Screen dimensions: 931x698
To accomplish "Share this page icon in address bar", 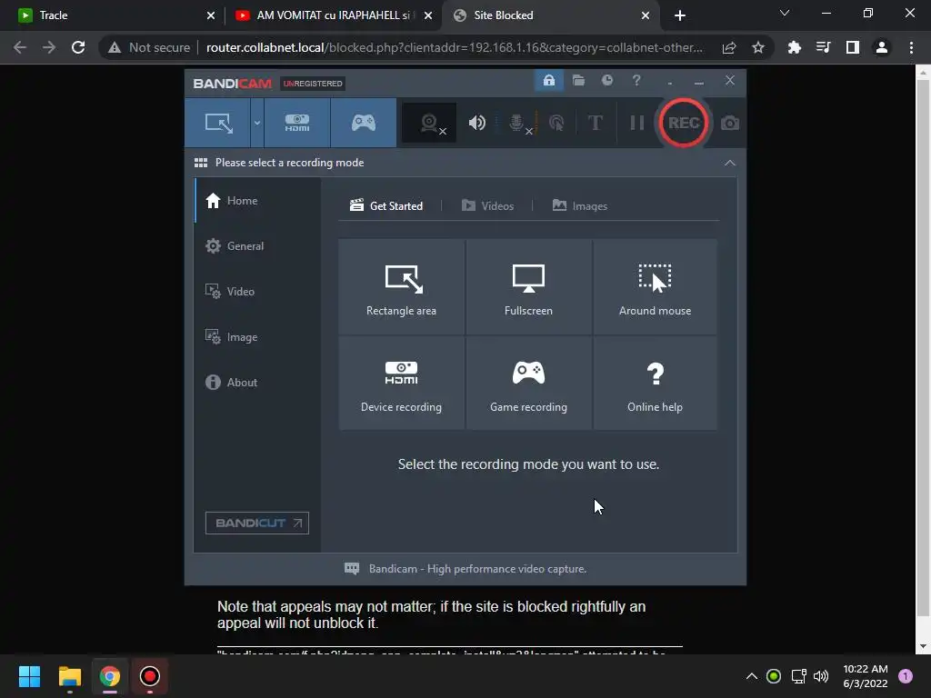I will coord(729,47).
